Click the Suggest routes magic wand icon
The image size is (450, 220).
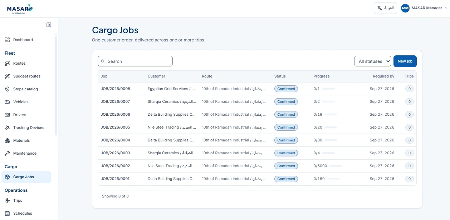click(x=7, y=76)
